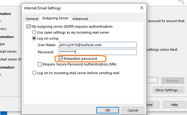
Task: Click the greyed Browse button
Action: 173,81
